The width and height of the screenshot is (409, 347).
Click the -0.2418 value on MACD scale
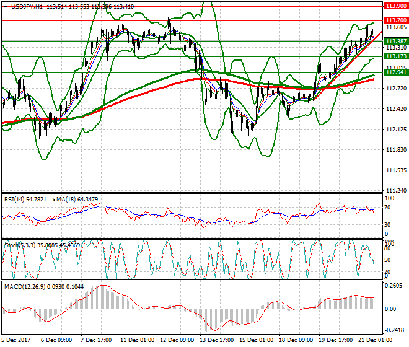(x=395, y=330)
